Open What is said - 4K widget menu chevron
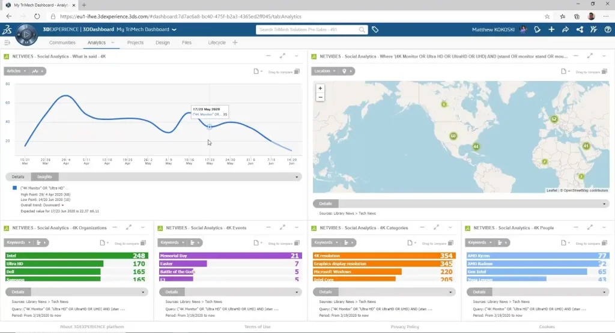Screen dimensions: 615x333 297,56
